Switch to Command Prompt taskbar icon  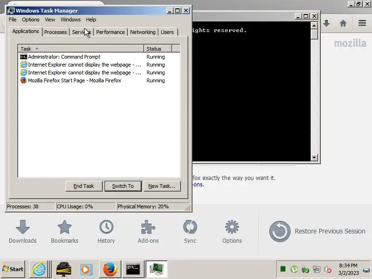(133, 269)
